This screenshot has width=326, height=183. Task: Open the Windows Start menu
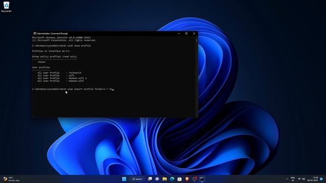click(124, 179)
